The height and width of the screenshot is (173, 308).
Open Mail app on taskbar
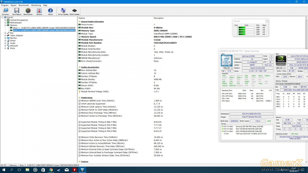(67, 170)
